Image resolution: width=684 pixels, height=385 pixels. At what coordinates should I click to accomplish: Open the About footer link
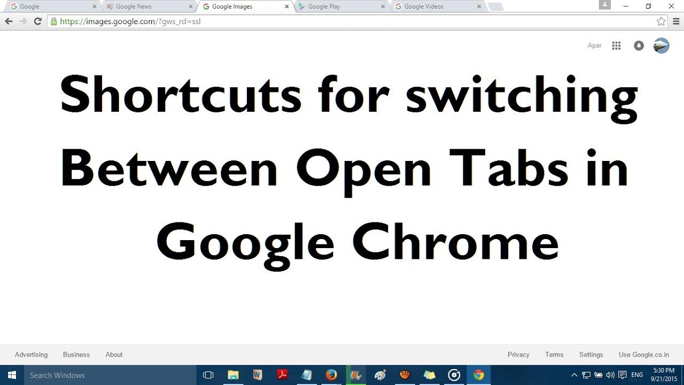(114, 355)
